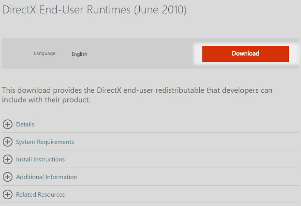This screenshot has width=301, height=206.
Task: Click the DirectX End-User Runtimes (June 2010) heading
Action: 94,10
